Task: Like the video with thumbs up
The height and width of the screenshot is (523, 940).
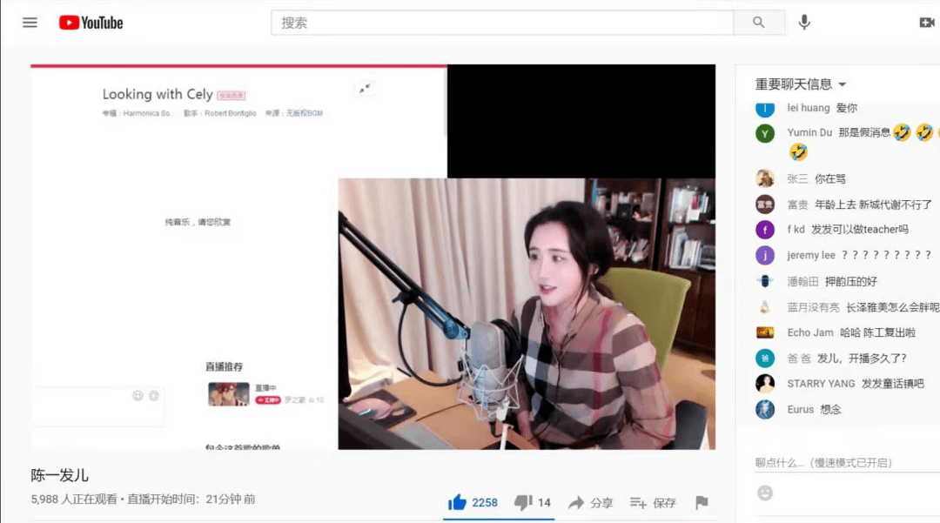Action: tap(457, 502)
